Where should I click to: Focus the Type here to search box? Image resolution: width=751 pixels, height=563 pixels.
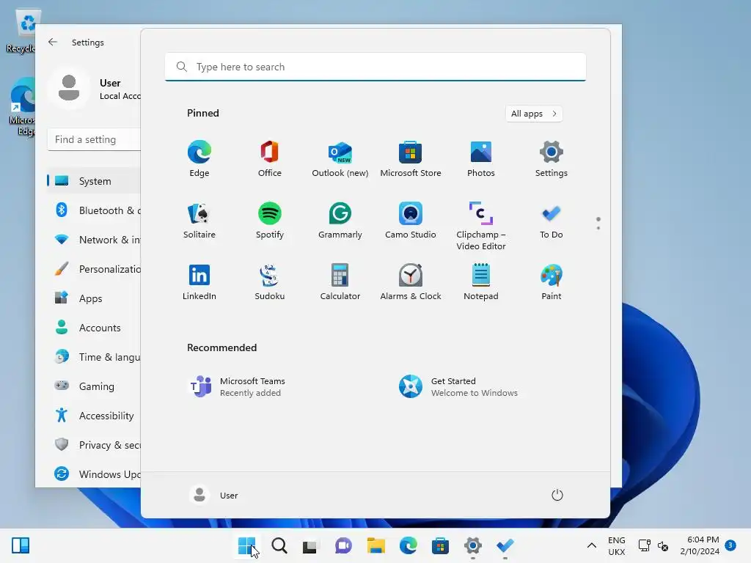point(375,67)
